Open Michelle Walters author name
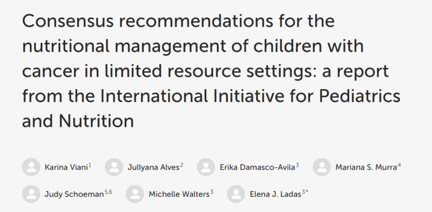 click(x=179, y=194)
